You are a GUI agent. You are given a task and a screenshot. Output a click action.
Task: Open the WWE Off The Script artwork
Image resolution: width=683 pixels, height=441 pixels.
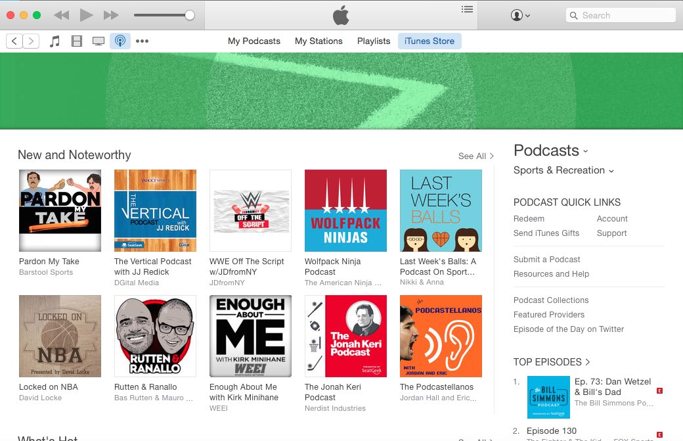click(250, 210)
